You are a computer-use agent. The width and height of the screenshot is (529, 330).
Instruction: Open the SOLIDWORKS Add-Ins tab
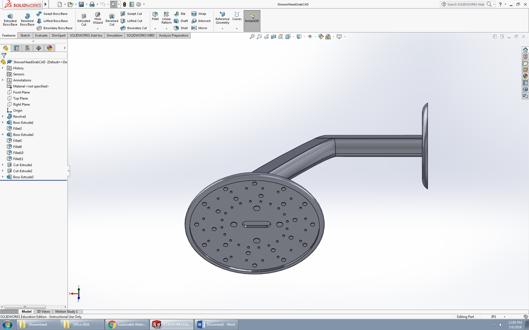point(86,35)
